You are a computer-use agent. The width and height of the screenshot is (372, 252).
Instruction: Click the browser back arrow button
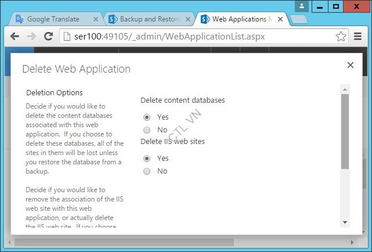click(16, 36)
